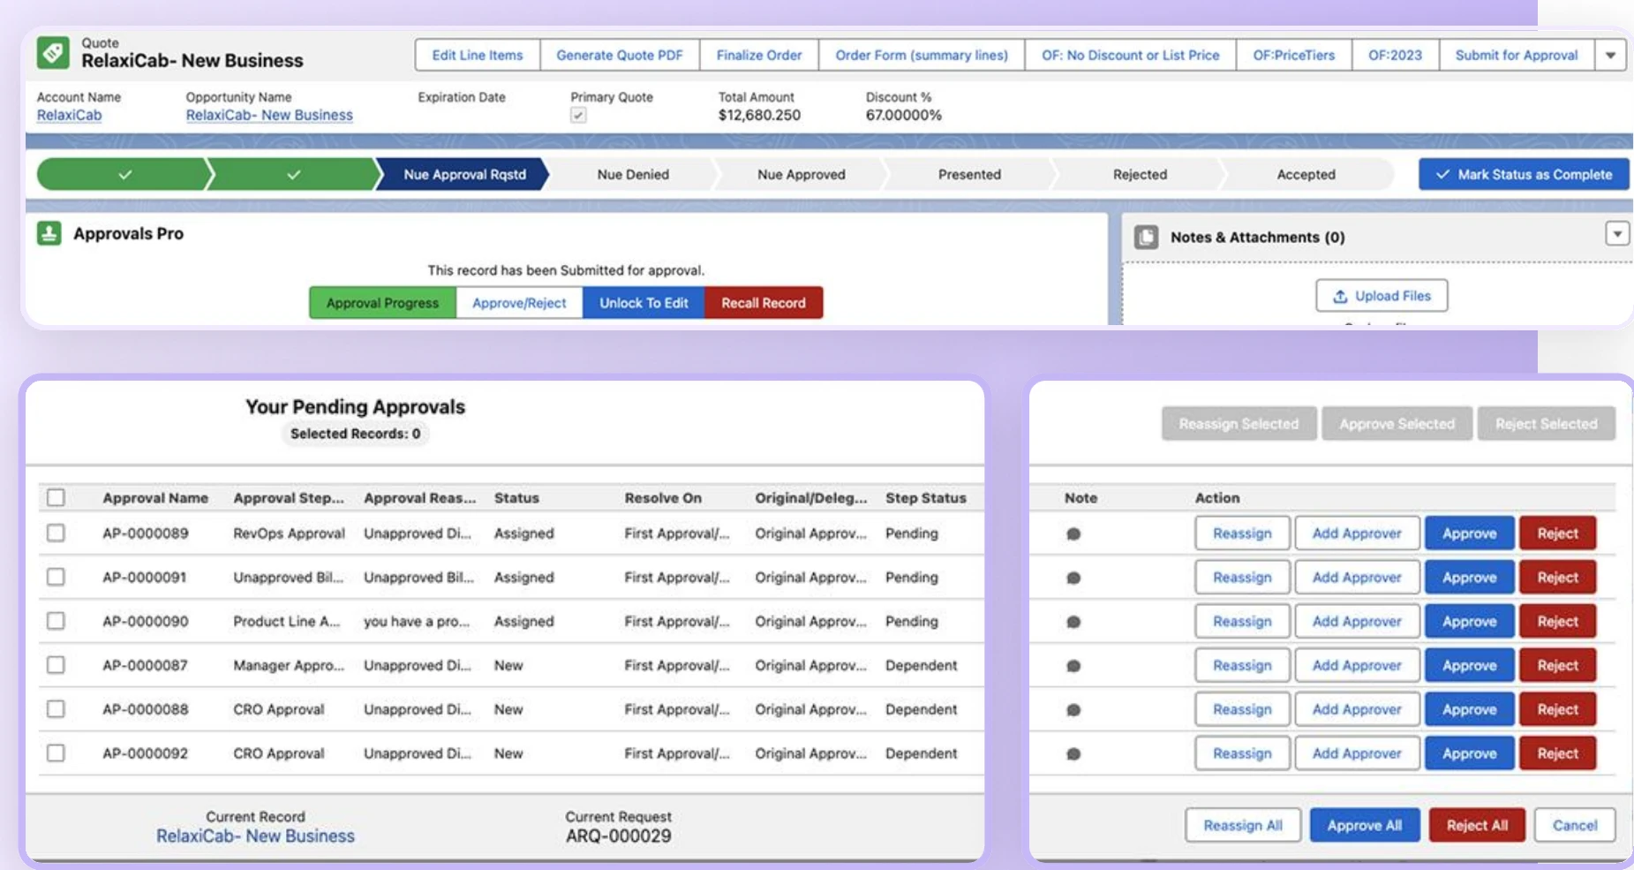Click Approve All
Viewport: 1634px width, 870px height.
tap(1365, 825)
